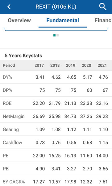Select the green first-page indicator dot
Image resolution: width=112 pixels, height=186 pixels.
54,35
